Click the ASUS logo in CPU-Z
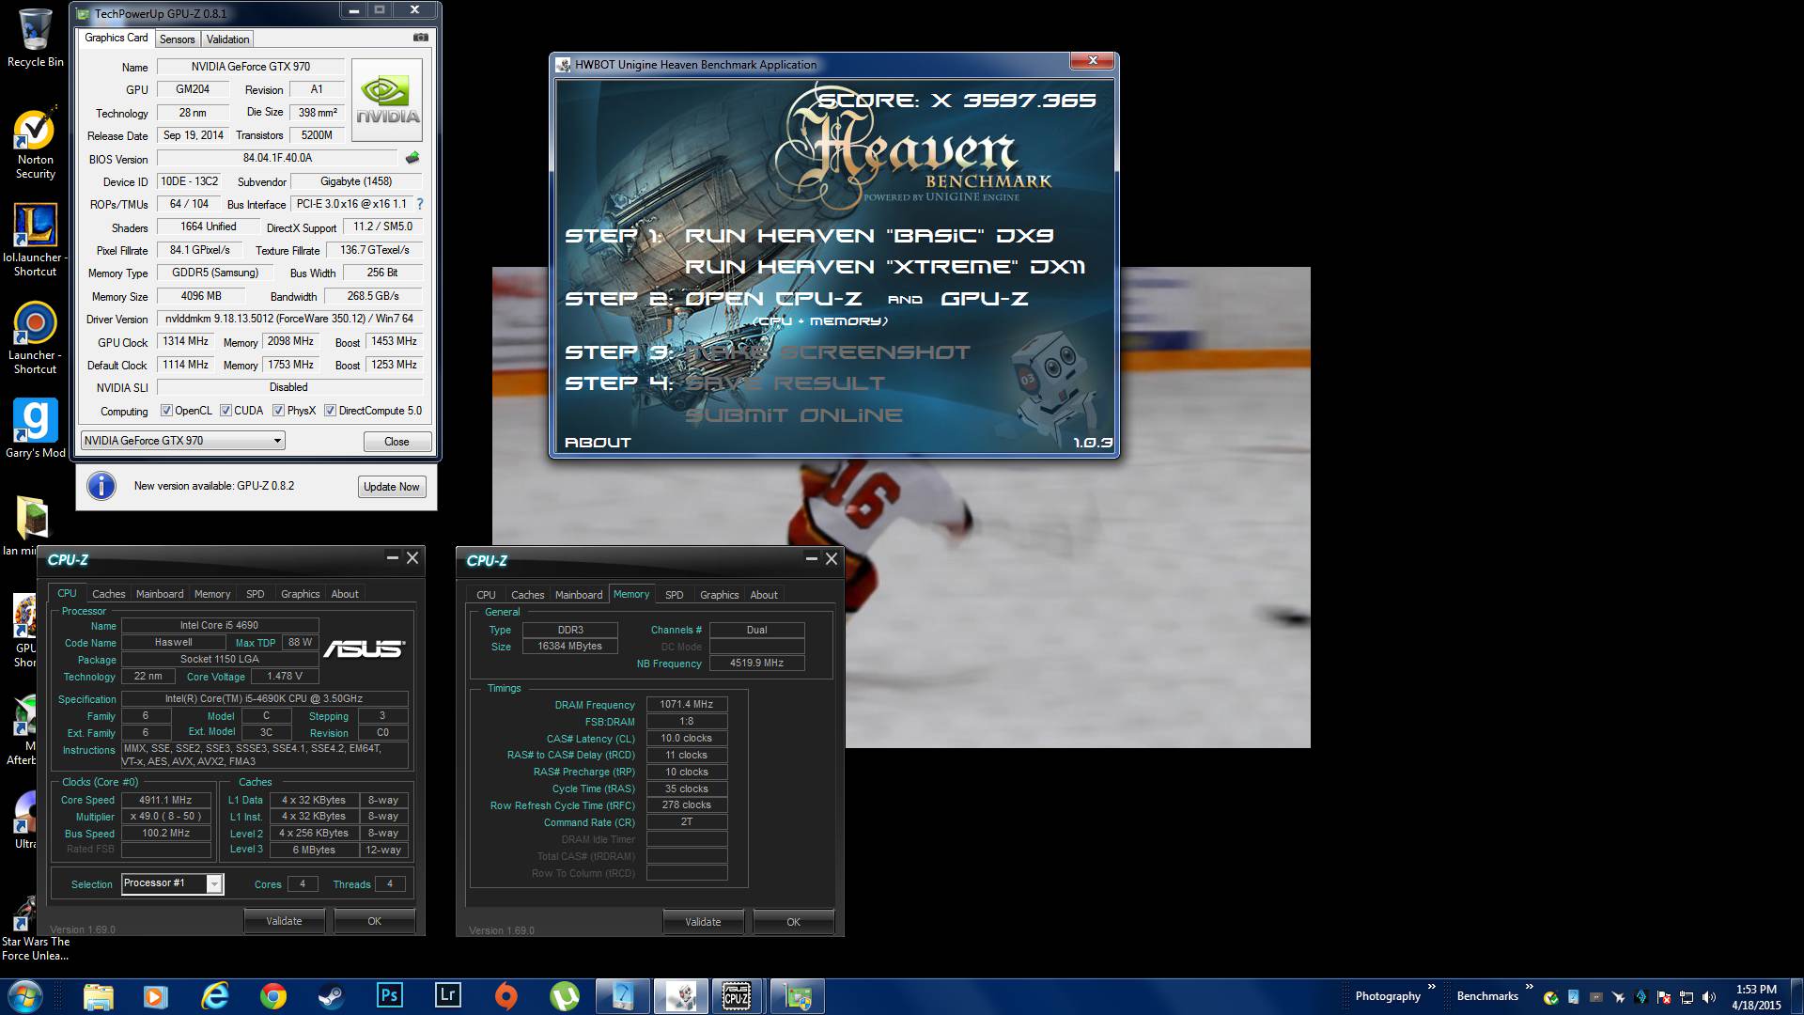Image resolution: width=1804 pixels, height=1015 pixels. click(x=364, y=648)
